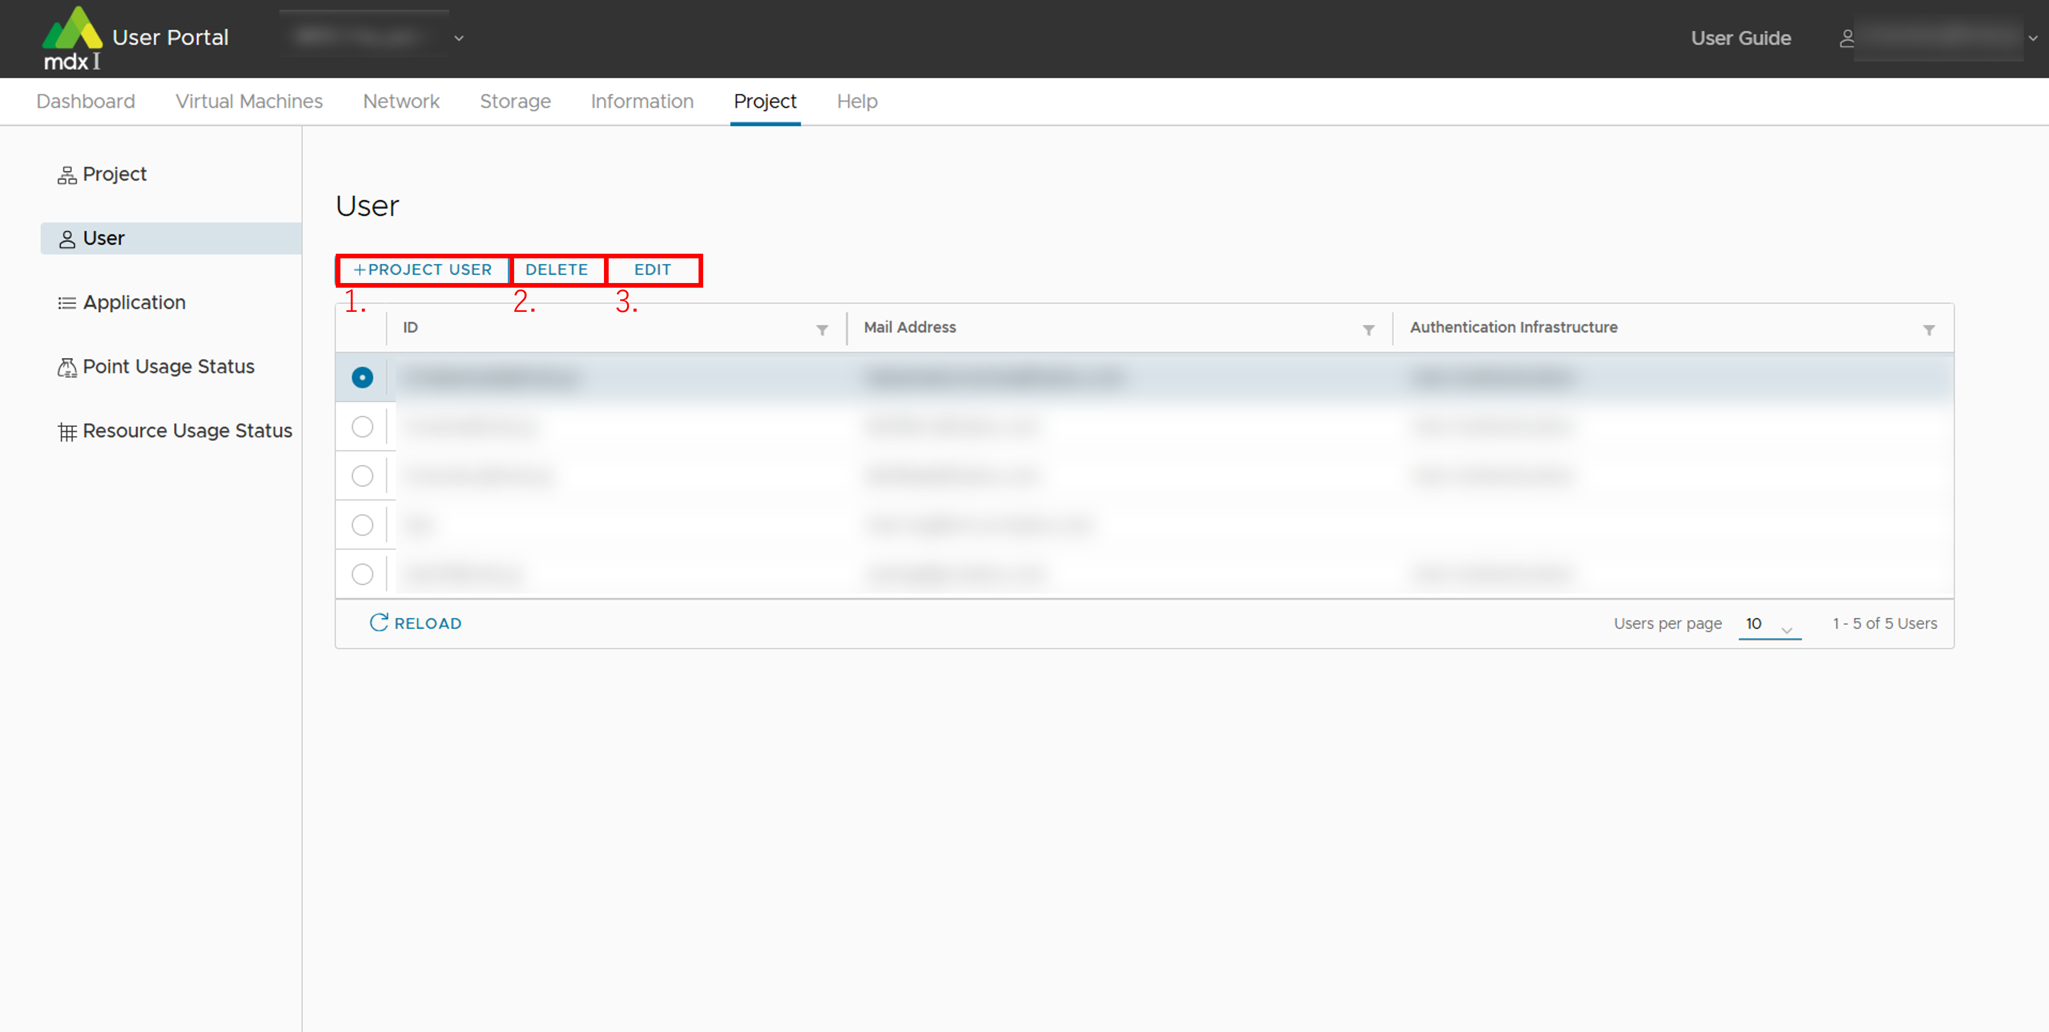The height and width of the screenshot is (1032, 2049).
Task: Select the fifth user's radio button
Action: tap(362, 574)
